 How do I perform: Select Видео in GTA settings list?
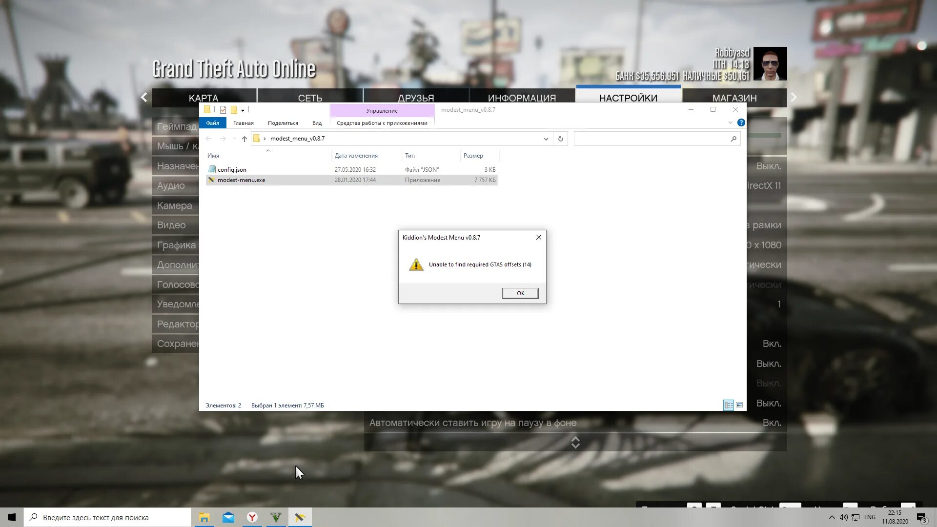click(x=176, y=225)
